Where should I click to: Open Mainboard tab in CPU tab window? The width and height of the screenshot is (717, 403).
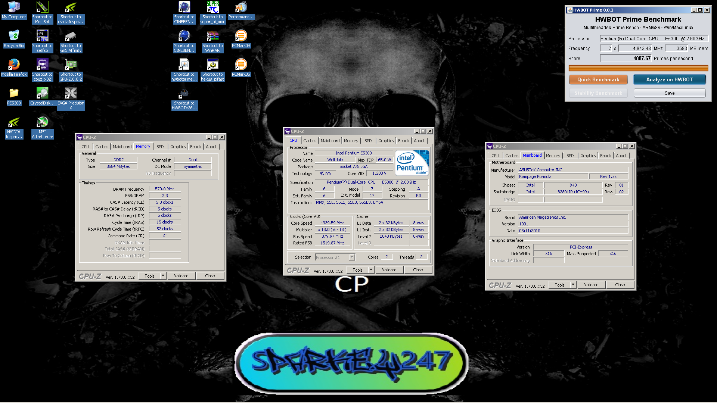point(330,141)
